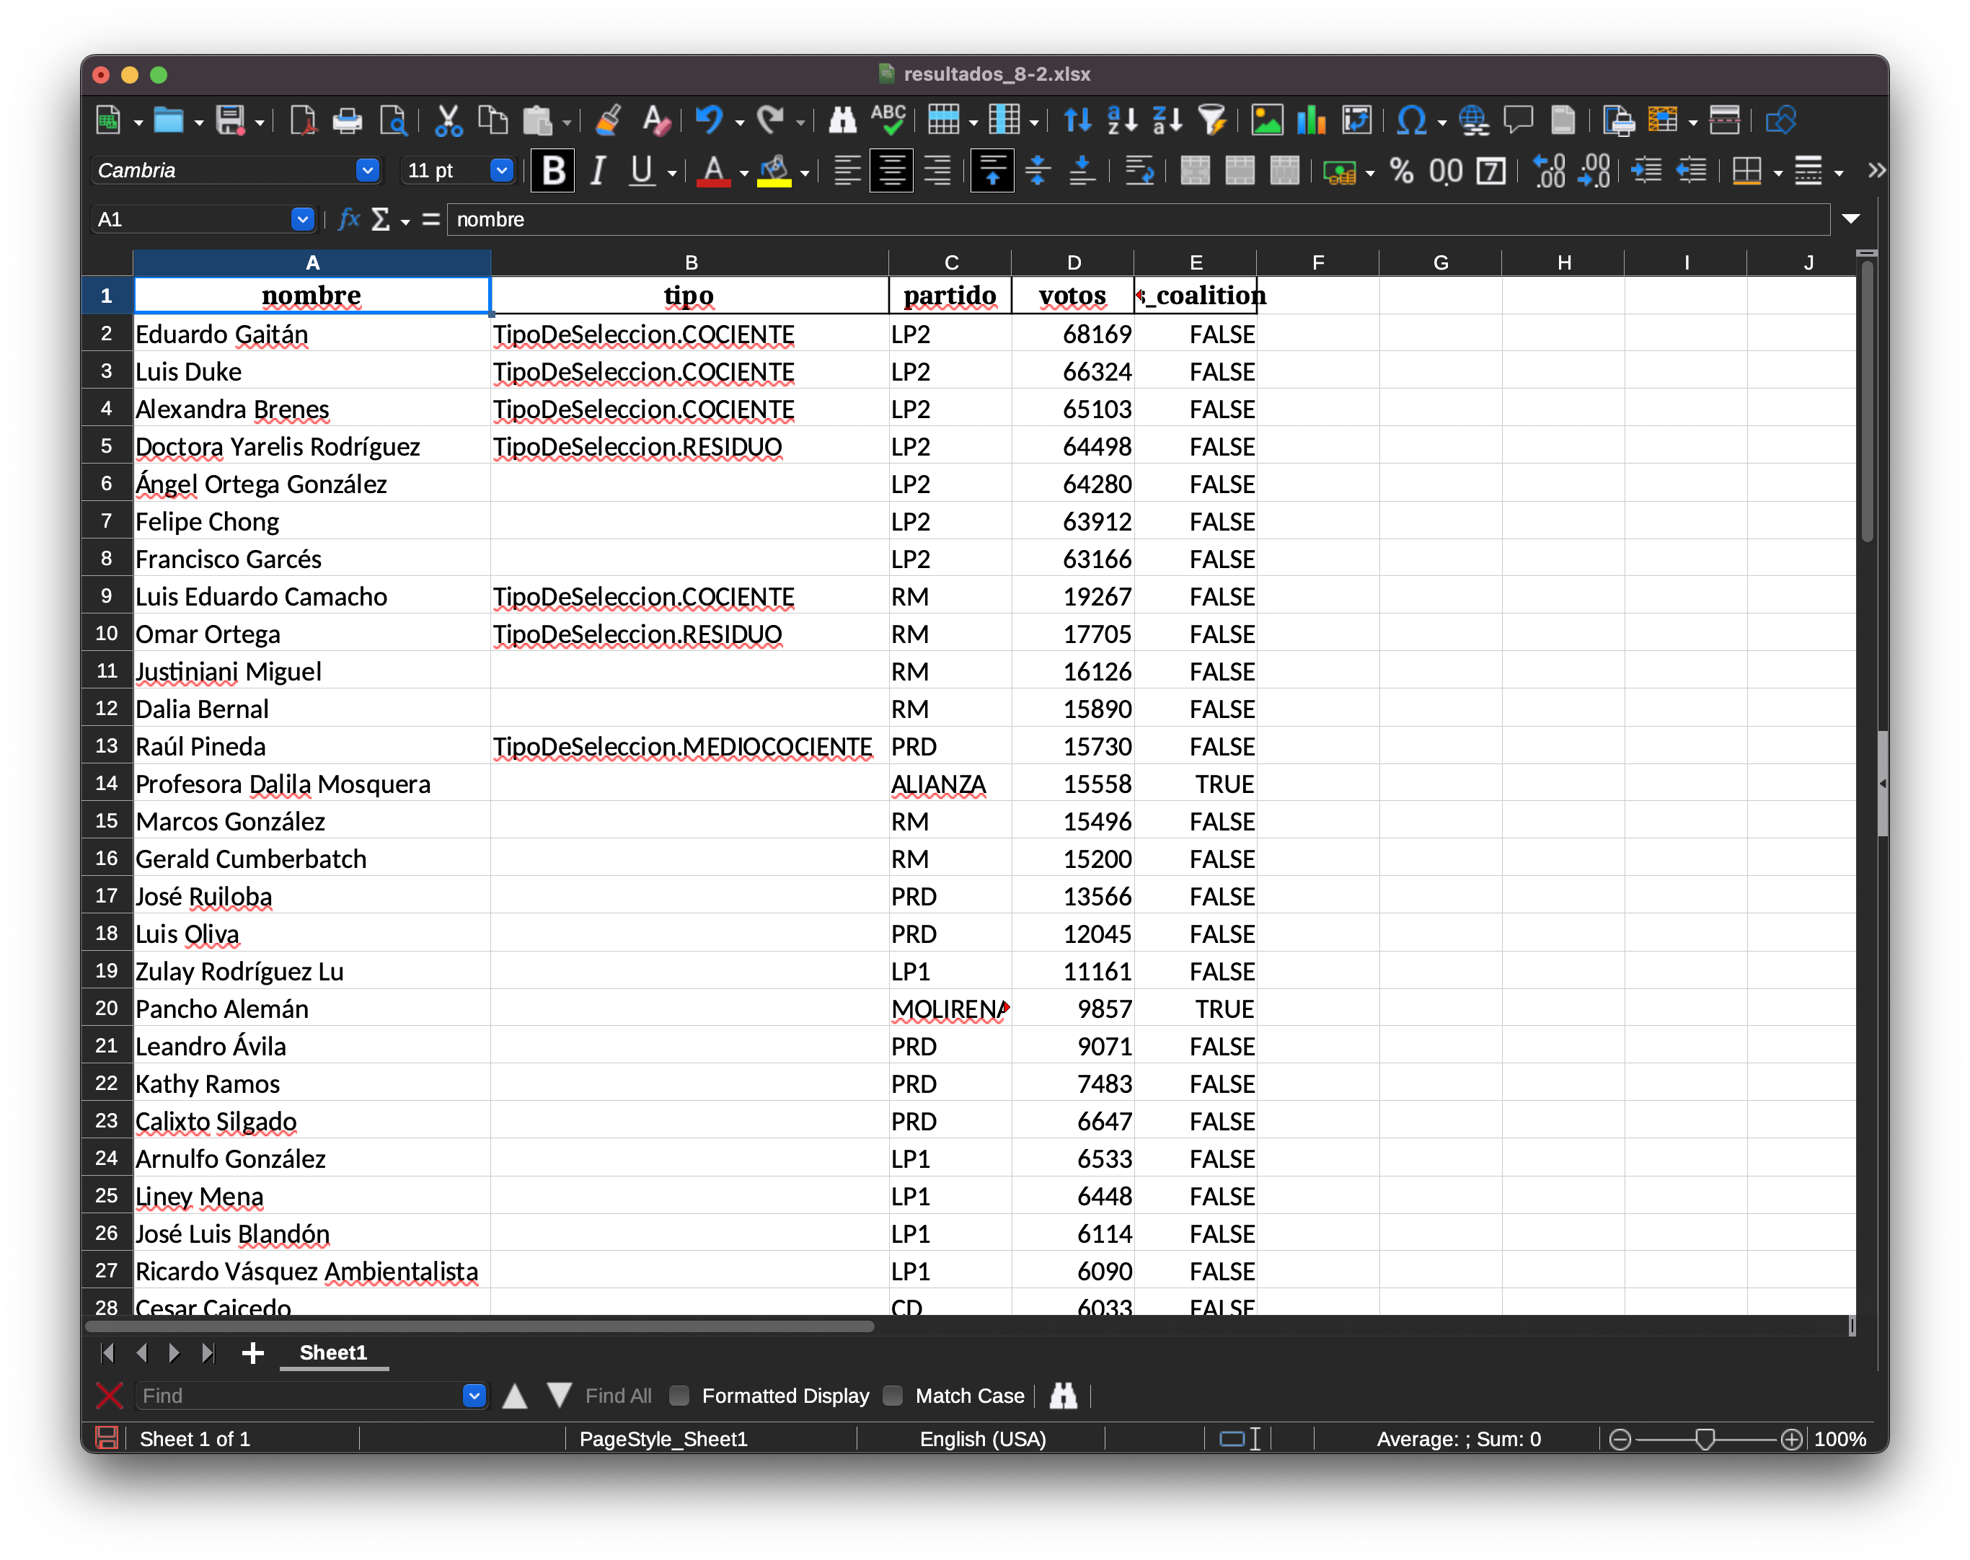Click the Find All button
The width and height of the screenshot is (1970, 1560).
[x=618, y=1396]
